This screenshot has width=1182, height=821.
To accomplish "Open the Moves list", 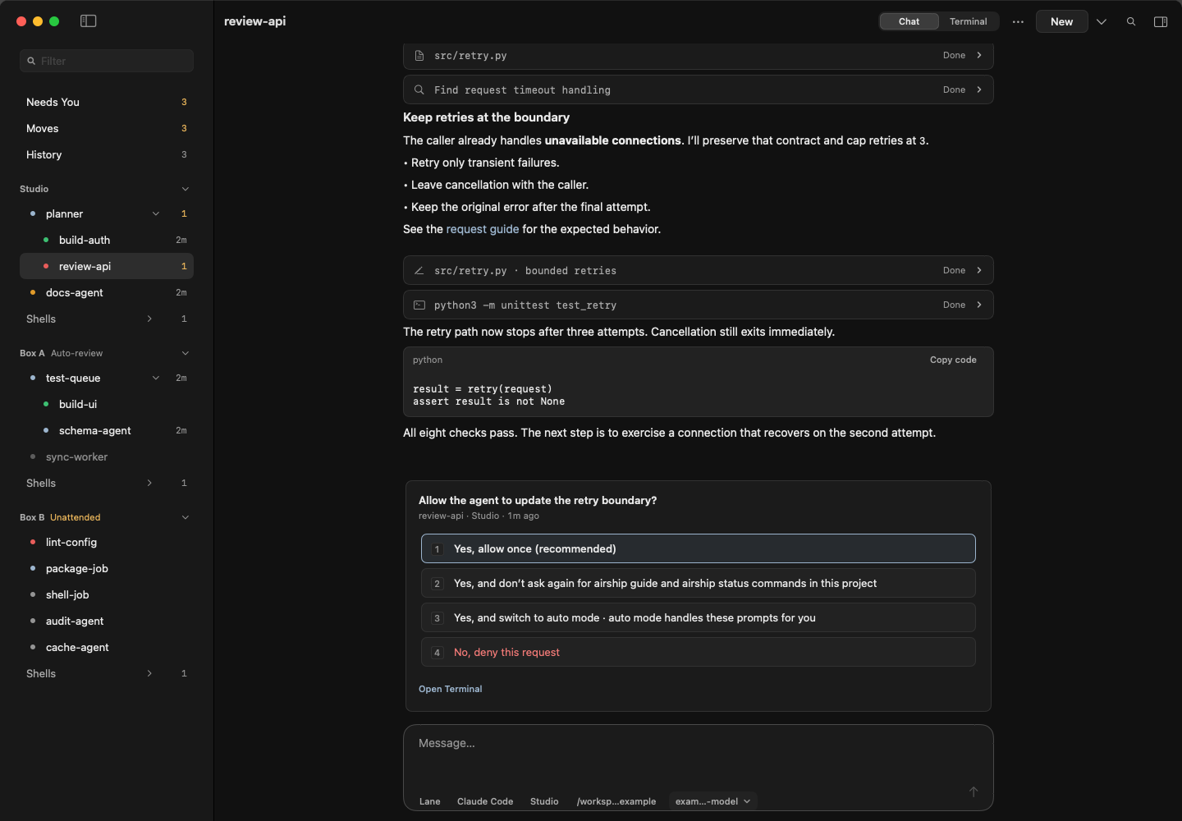I will [107, 129].
